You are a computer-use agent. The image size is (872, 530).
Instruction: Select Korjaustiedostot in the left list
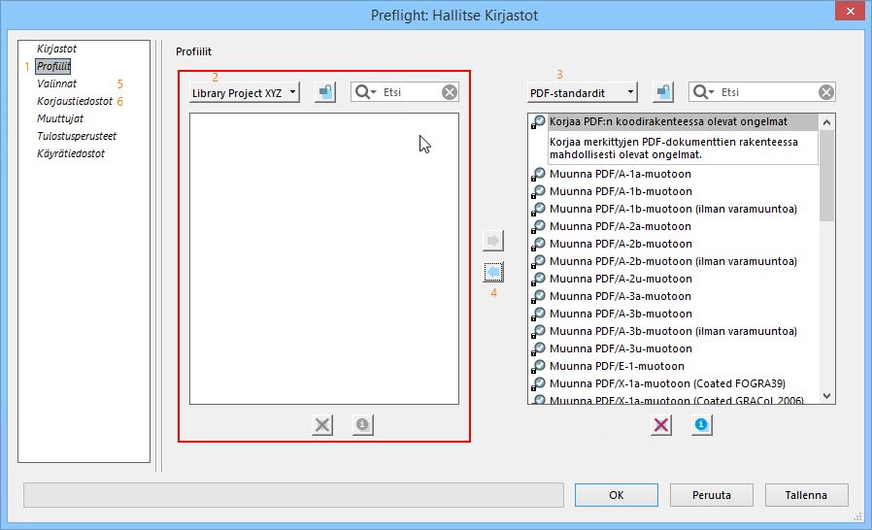coord(75,101)
